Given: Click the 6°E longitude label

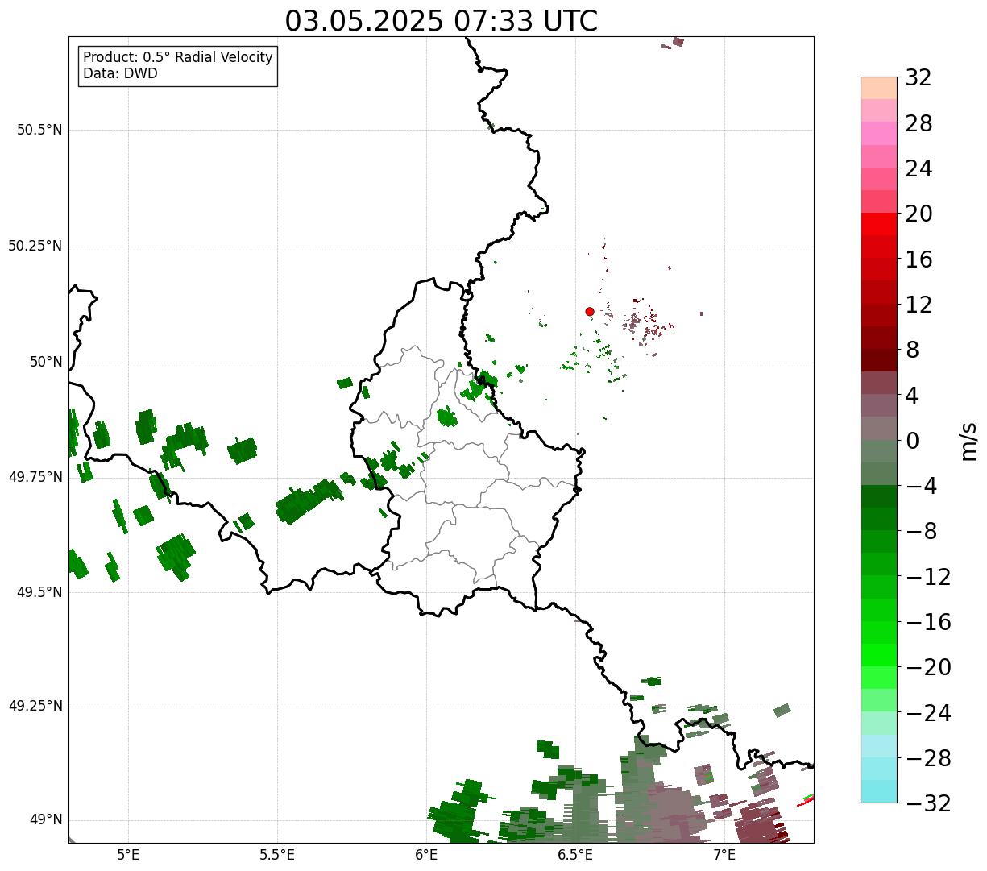Looking at the screenshot, I should 426,854.
